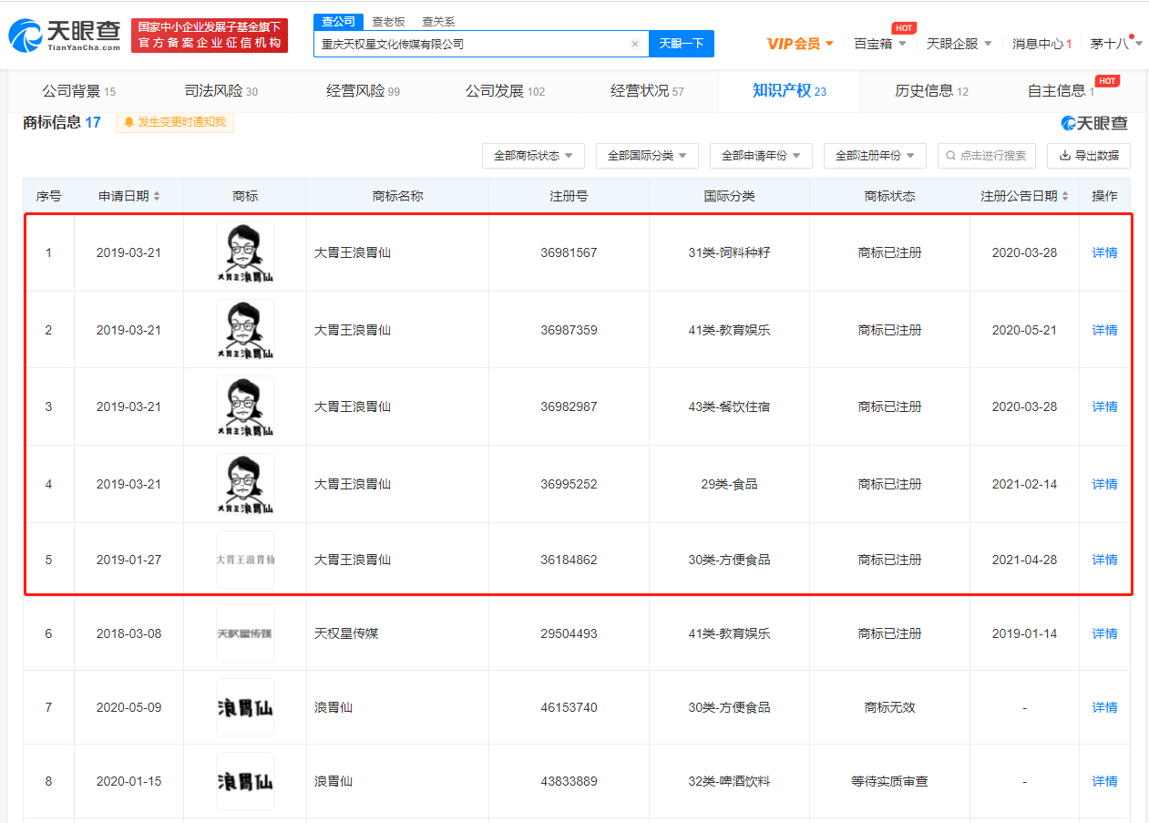Image resolution: width=1149 pixels, height=823 pixels.
Task: Click the 天眼一下 search button
Action: pos(681,44)
